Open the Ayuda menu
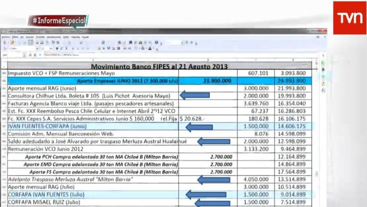Viewport: 367px width, 207px height. coord(85,37)
